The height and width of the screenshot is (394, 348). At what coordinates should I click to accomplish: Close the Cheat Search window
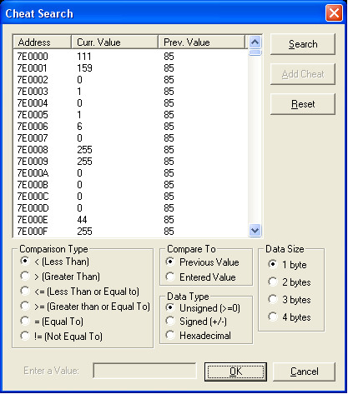point(334,12)
